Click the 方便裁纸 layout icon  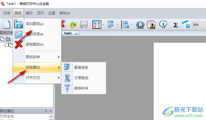pos(67,78)
